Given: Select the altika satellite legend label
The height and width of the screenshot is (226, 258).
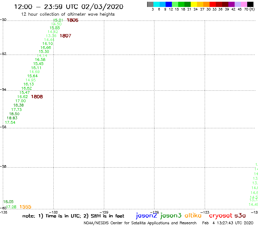Looking at the screenshot, I should (x=193, y=215).
